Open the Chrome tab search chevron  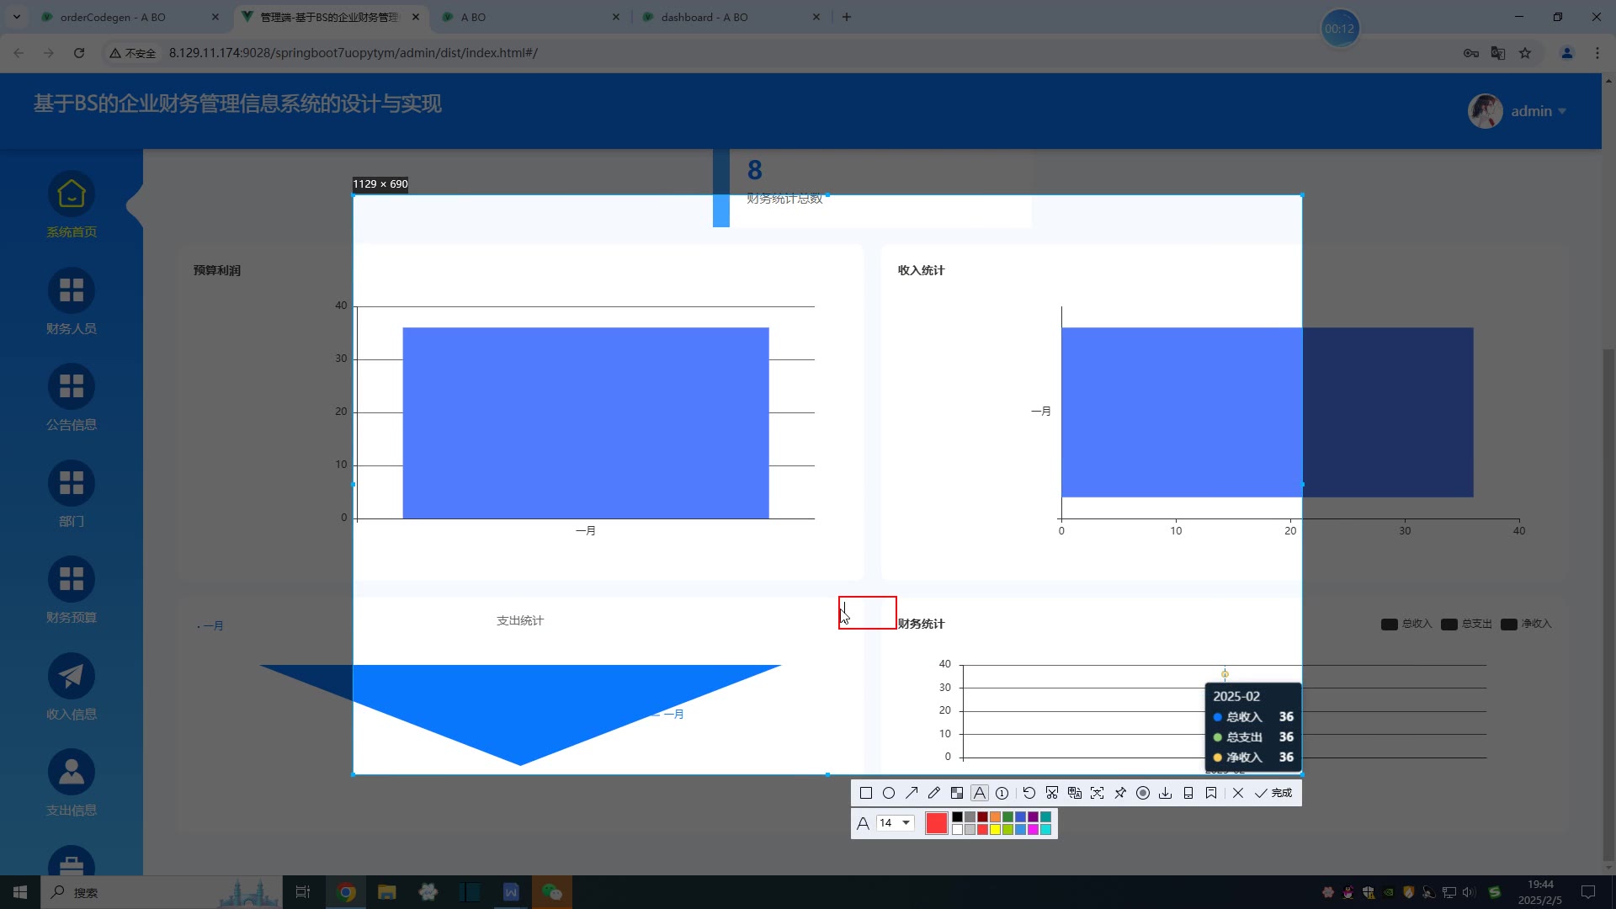(x=16, y=17)
